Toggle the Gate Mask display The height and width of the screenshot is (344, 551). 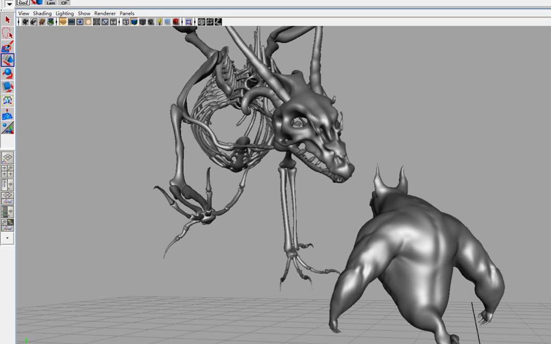click(x=88, y=22)
